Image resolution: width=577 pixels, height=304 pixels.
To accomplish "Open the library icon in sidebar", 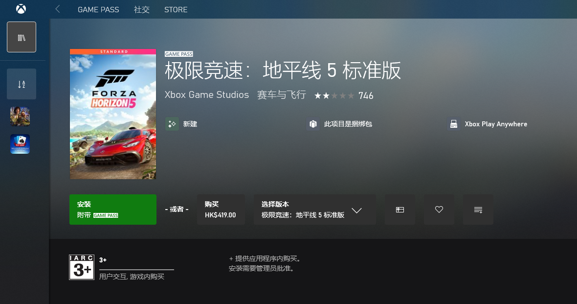I will pyautogui.click(x=22, y=37).
